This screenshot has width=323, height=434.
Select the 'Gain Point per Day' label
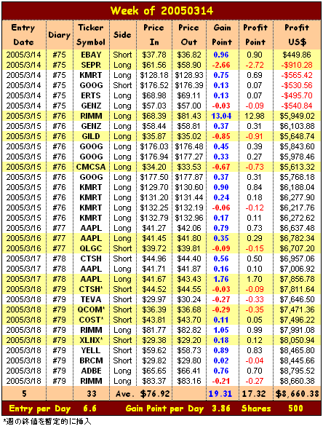(x=166, y=409)
